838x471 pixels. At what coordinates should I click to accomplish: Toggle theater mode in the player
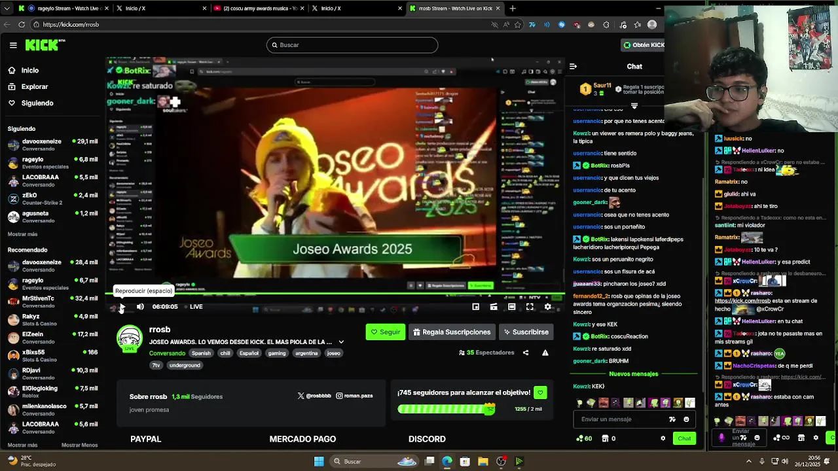[512, 307]
